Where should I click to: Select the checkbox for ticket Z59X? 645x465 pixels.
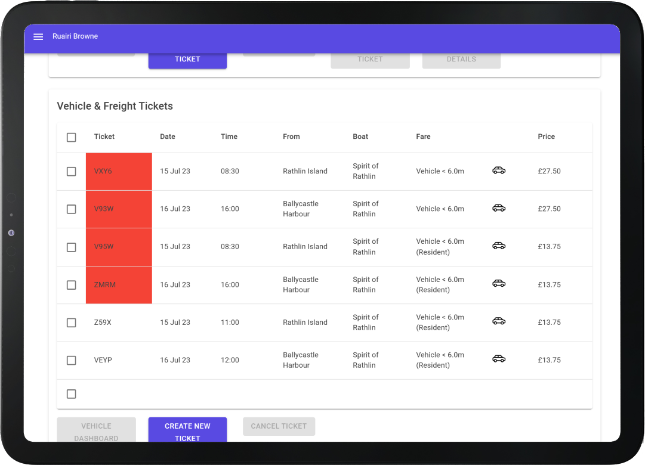click(72, 323)
